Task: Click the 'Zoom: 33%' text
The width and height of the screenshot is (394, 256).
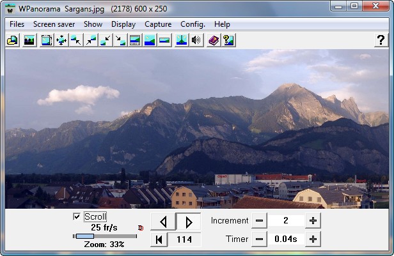Action: [104, 245]
